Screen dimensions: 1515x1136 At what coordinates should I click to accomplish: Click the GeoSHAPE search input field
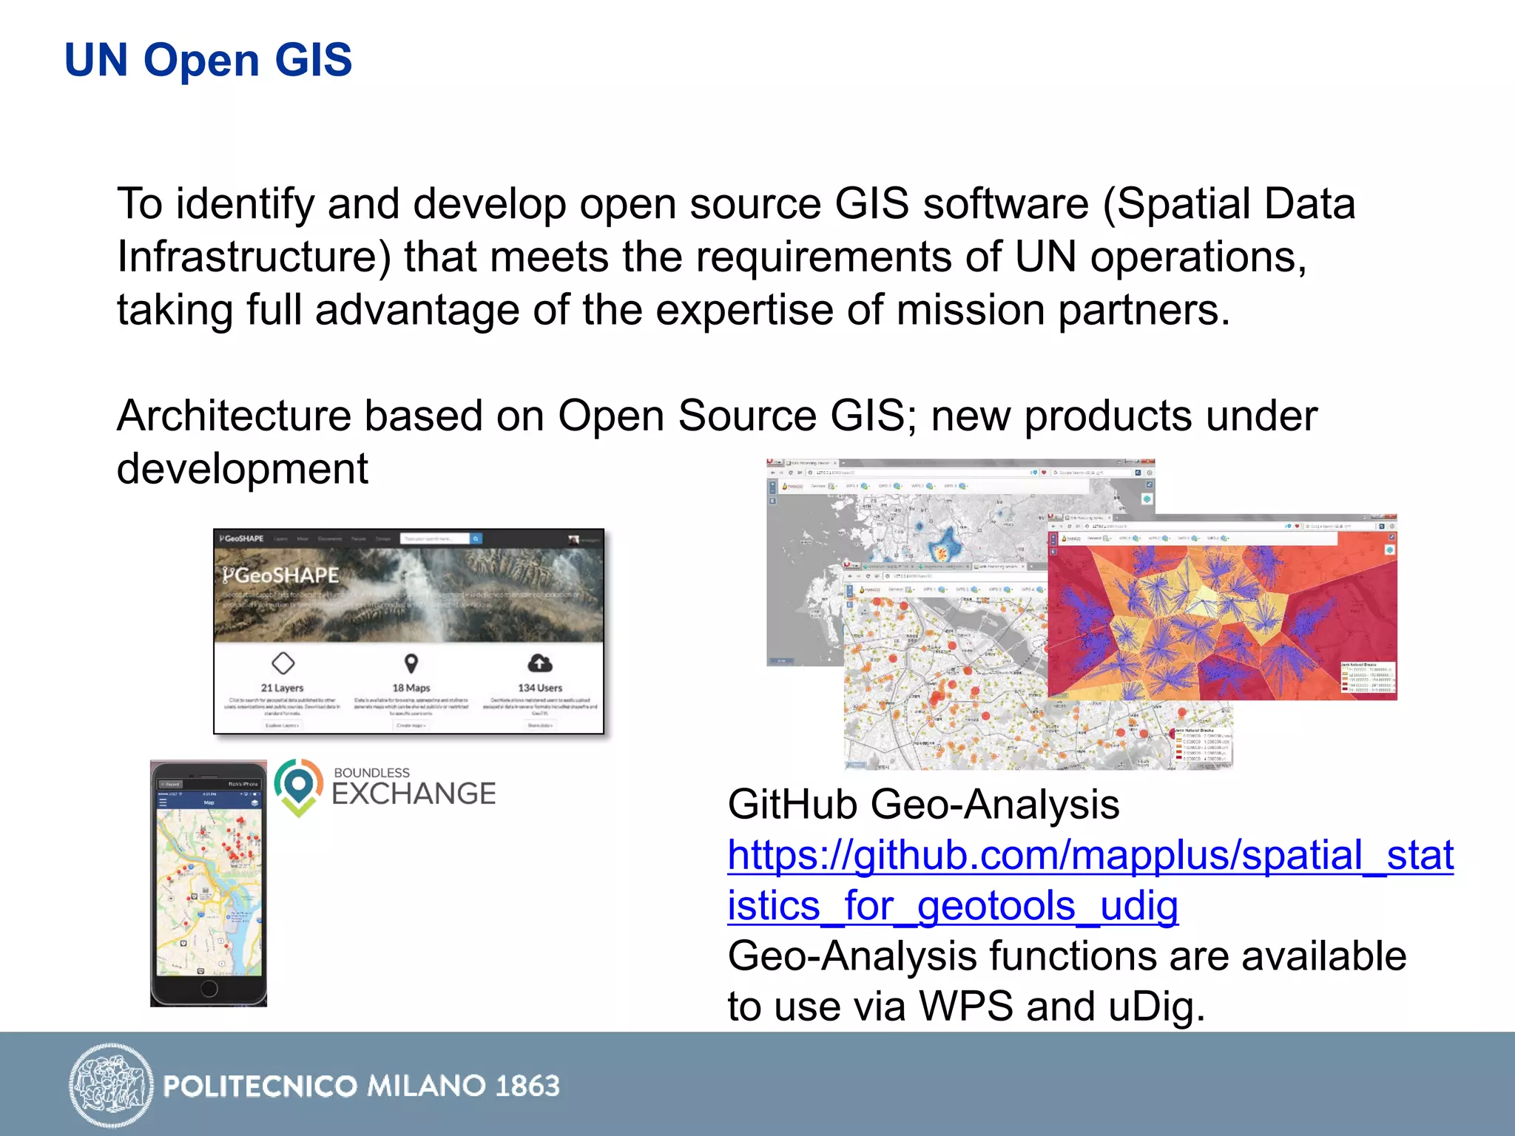point(435,539)
